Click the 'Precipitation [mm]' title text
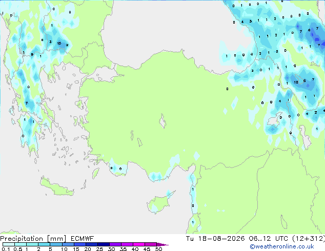325x251 pixels. (x=33, y=239)
